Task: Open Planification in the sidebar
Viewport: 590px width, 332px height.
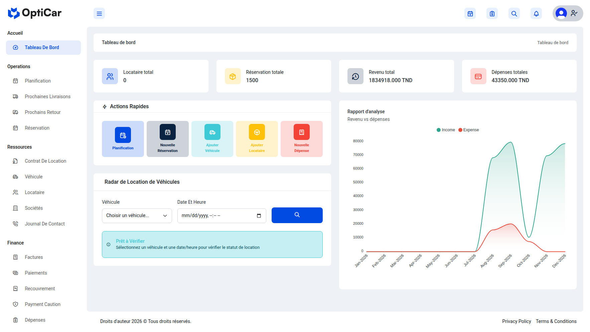Action: coord(43,81)
